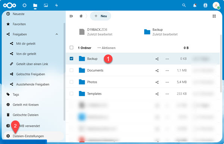This screenshot has width=224, height=144.
Task: Toggle the navigation sidebar
Action: [x=71, y=16]
